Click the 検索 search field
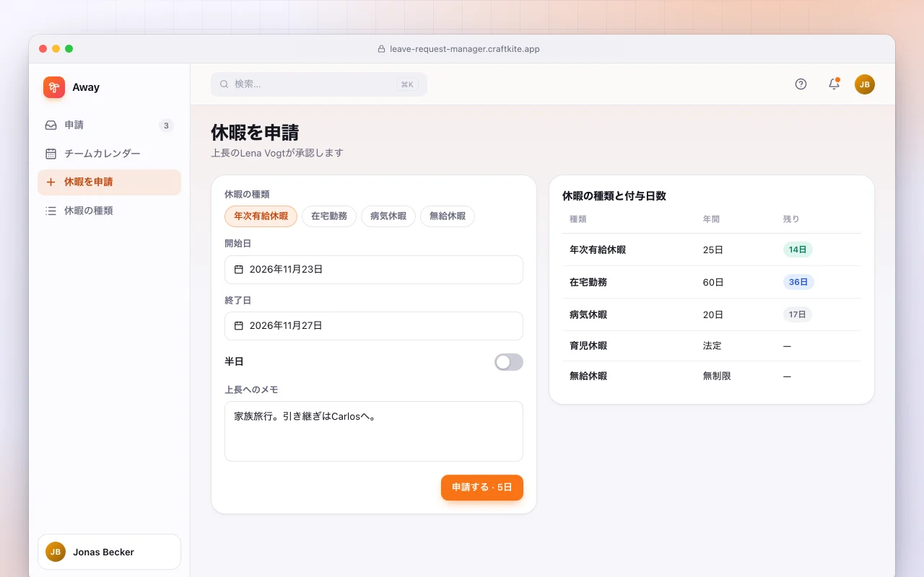The width and height of the screenshot is (924, 577). (319, 84)
